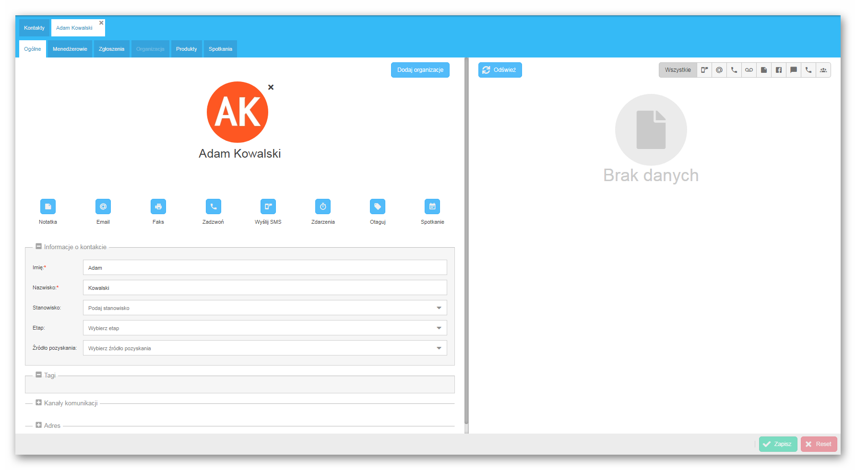Screen dimensions: 856x470
Task: Click the AK avatar image
Action: (x=238, y=112)
